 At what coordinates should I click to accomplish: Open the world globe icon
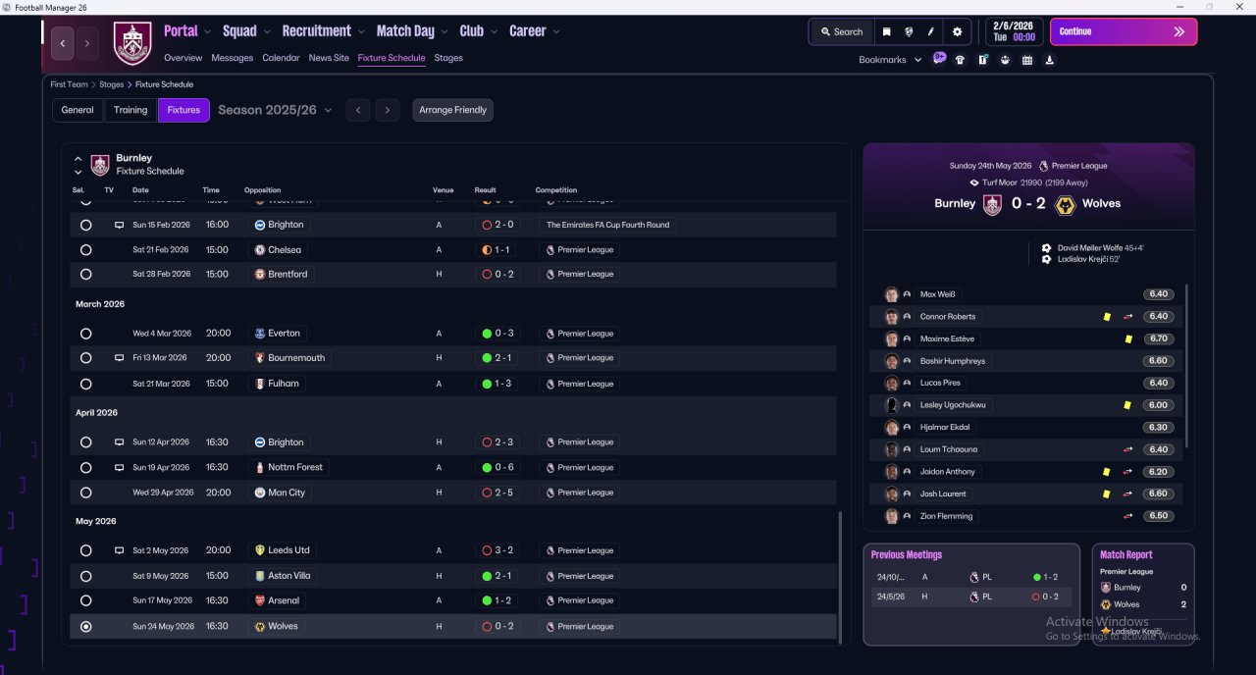(x=910, y=31)
